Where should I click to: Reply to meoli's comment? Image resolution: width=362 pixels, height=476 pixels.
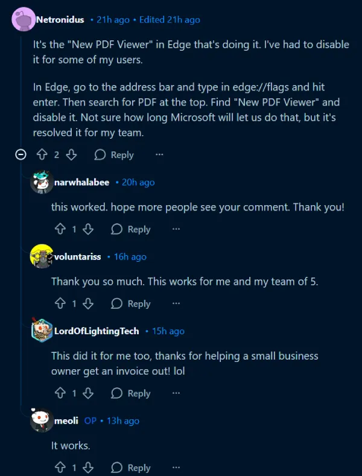coord(131,468)
